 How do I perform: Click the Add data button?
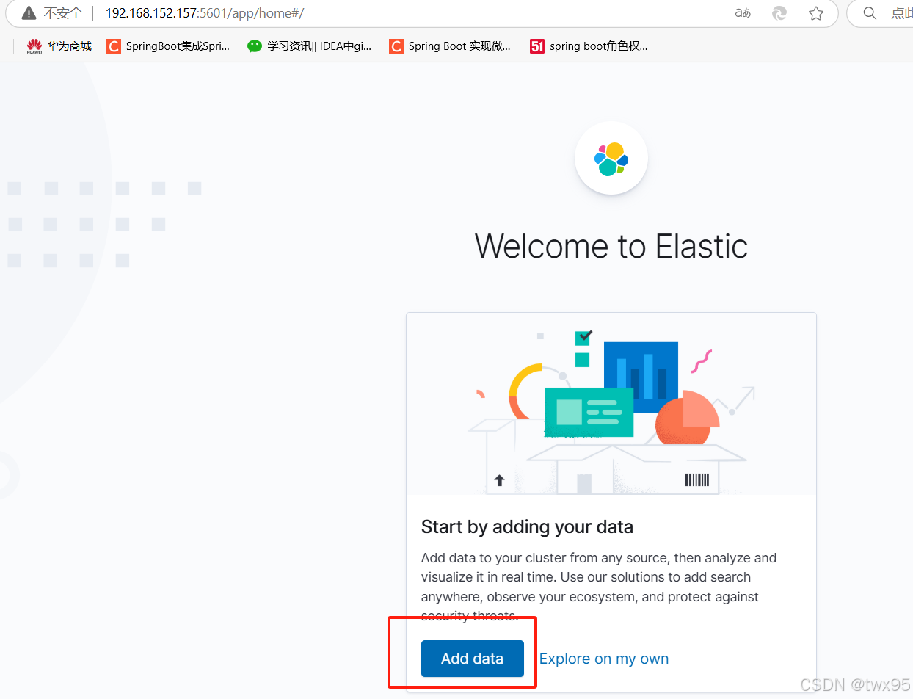pos(472,659)
